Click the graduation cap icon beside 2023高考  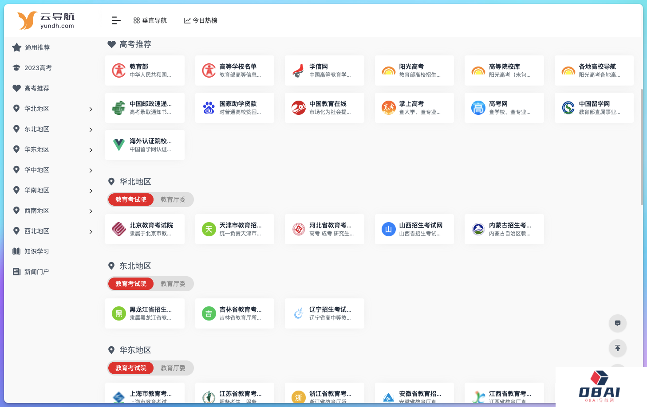point(16,68)
